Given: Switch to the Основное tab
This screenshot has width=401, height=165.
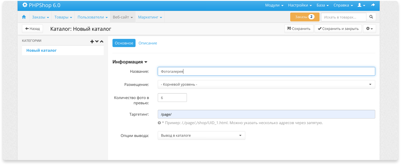Looking at the screenshot, I should 124,43.
